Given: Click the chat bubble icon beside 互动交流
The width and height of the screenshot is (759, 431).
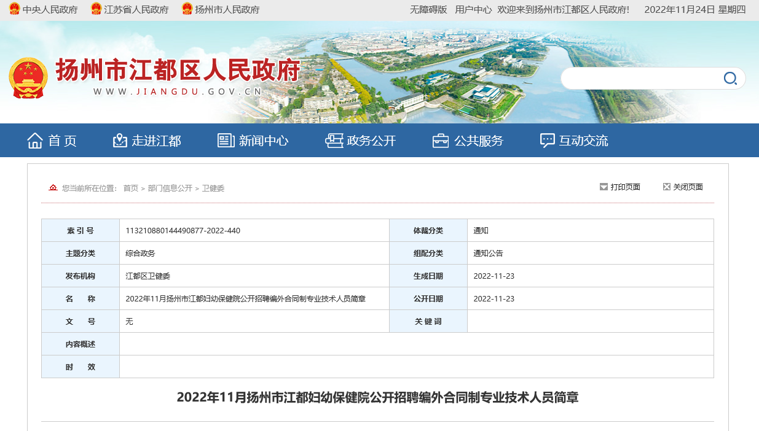Looking at the screenshot, I should 547,141.
